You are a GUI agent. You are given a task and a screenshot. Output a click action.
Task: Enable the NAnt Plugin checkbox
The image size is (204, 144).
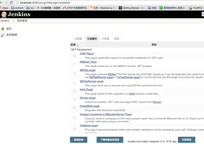click(x=74, y=91)
